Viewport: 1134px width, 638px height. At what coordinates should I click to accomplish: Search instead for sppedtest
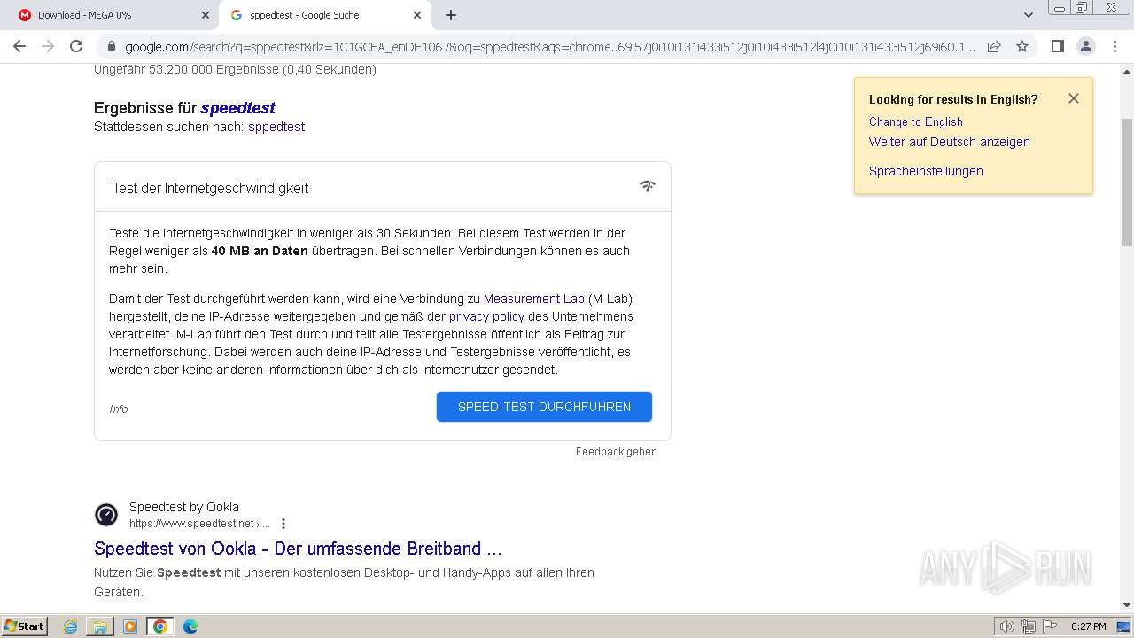point(276,127)
